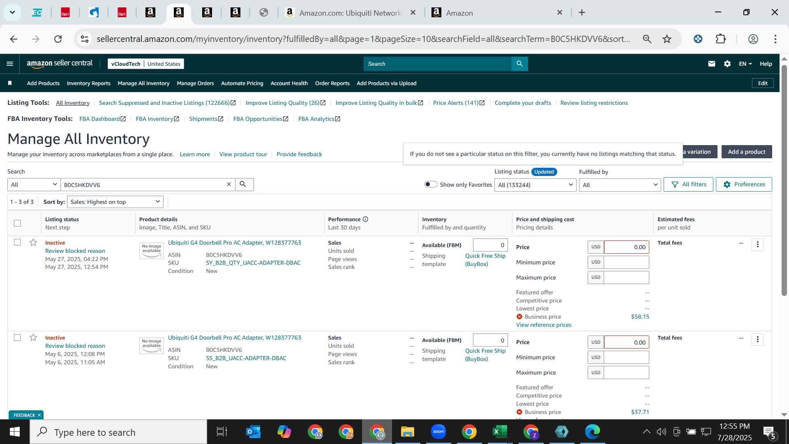
Task: Close the FEEDBACK tab
Action: (39, 415)
